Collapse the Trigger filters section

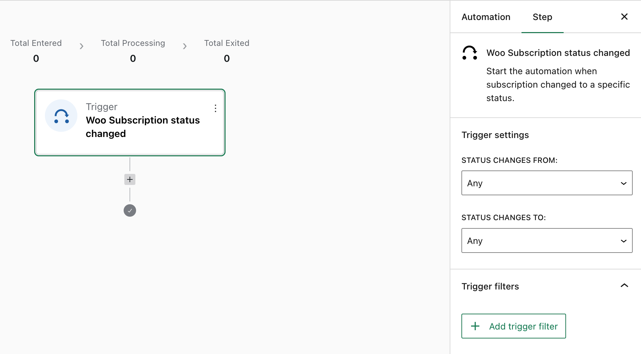[x=624, y=286]
